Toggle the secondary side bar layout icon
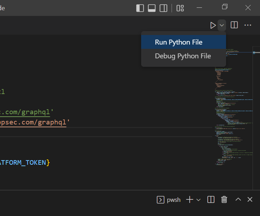Image resolution: width=260 pixels, height=216 pixels. [163, 8]
